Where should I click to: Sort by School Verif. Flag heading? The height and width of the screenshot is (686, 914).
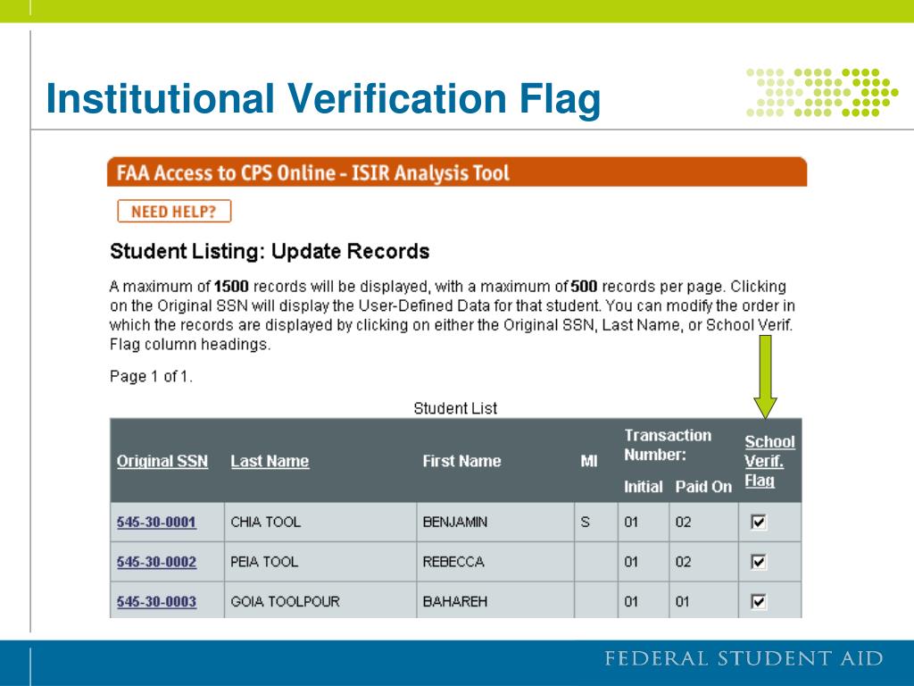click(x=769, y=461)
